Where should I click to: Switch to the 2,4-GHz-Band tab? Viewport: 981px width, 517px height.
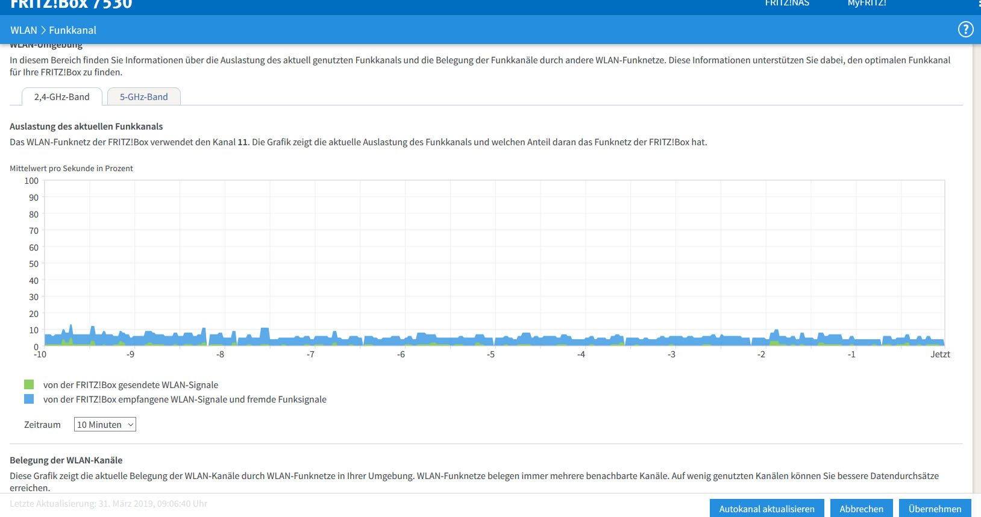pyautogui.click(x=62, y=97)
